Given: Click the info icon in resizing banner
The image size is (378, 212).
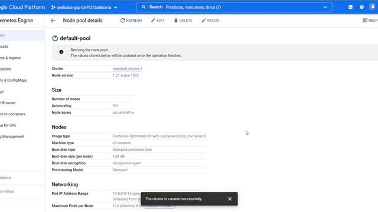Looking at the screenshot, I should pyautogui.click(x=61, y=52).
